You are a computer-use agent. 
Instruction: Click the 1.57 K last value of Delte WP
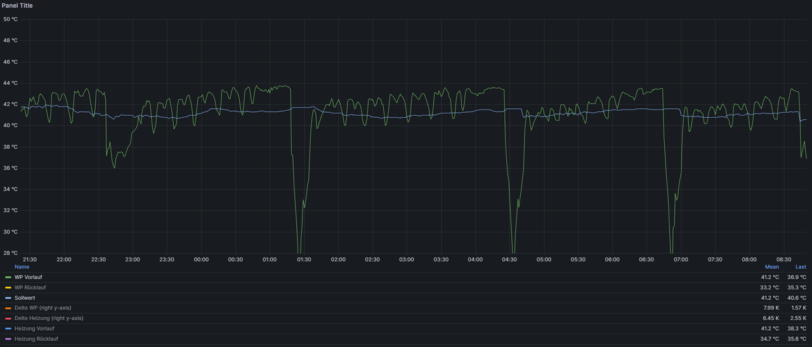pos(799,308)
